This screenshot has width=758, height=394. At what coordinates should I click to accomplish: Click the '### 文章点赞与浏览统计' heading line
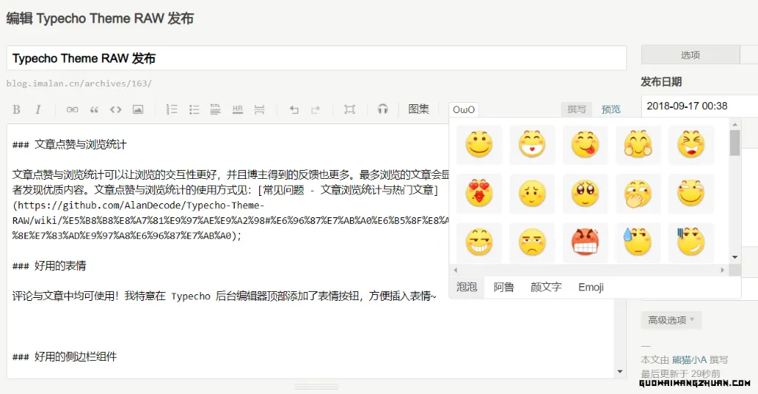[x=70, y=144]
